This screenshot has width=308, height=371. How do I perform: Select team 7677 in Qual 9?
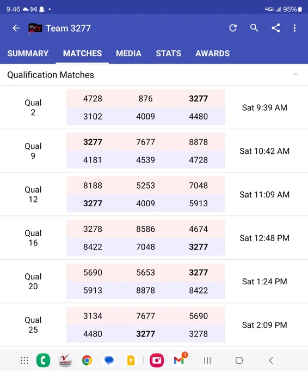(145, 142)
